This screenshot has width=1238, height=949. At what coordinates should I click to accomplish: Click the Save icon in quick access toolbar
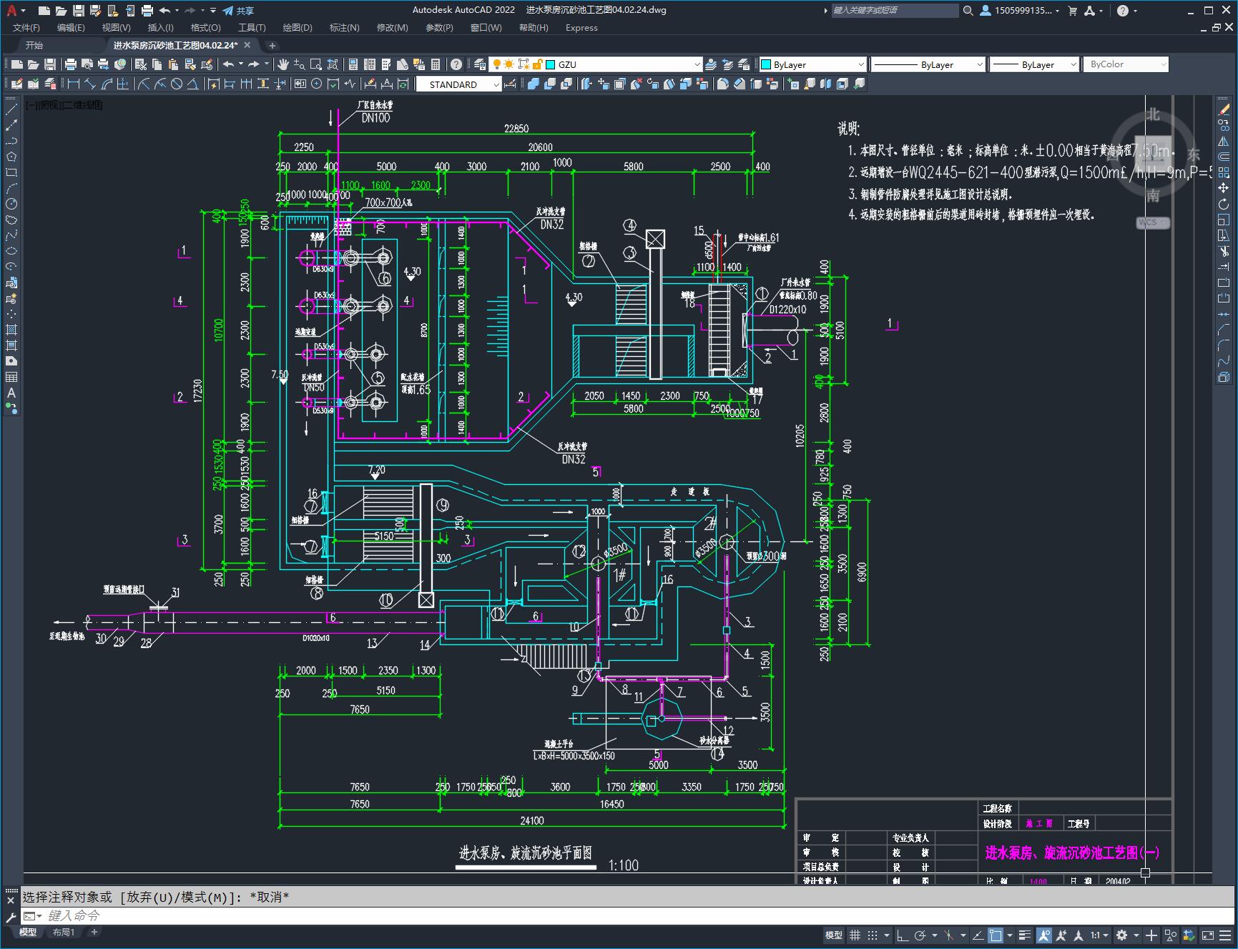[79, 11]
